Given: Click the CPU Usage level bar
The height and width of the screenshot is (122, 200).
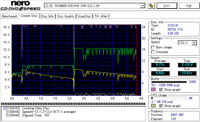Looking at the screenshot, I should (169, 98).
